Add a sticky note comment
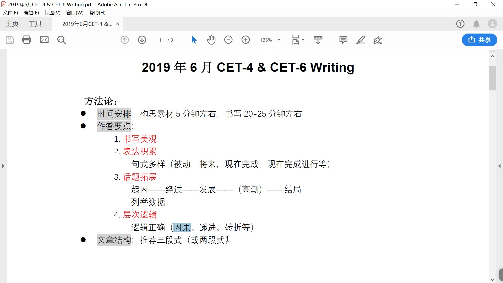Viewport: 503px width, 283px height. point(343,40)
